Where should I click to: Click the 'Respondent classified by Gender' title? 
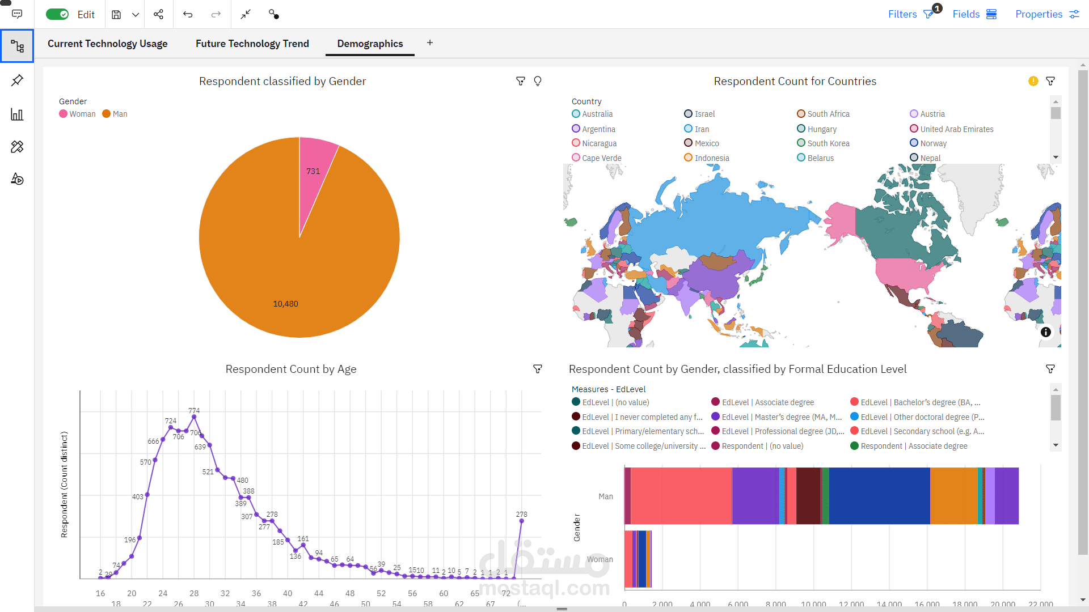(x=282, y=81)
